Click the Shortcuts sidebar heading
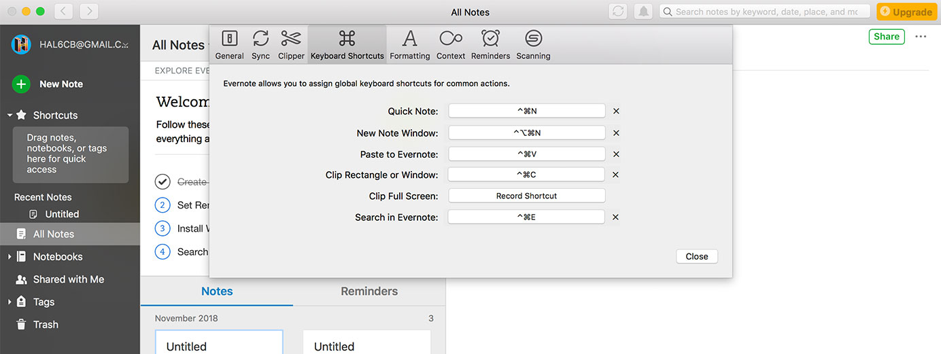 (55, 115)
